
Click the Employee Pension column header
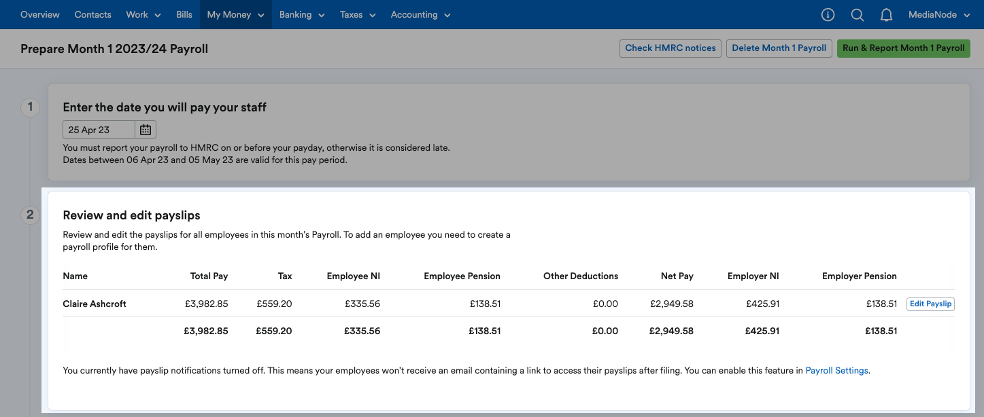pyautogui.click(x=462, y=276)
